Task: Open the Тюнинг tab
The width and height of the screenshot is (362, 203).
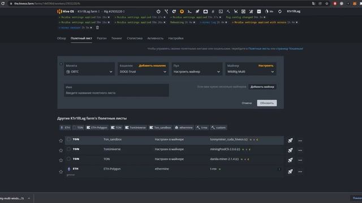Action: pos(117,38)
